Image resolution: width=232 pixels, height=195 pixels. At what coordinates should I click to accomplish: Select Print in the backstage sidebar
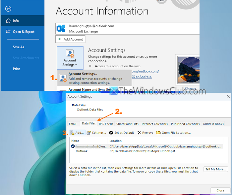pyautogui.click(x=16, y=69)
